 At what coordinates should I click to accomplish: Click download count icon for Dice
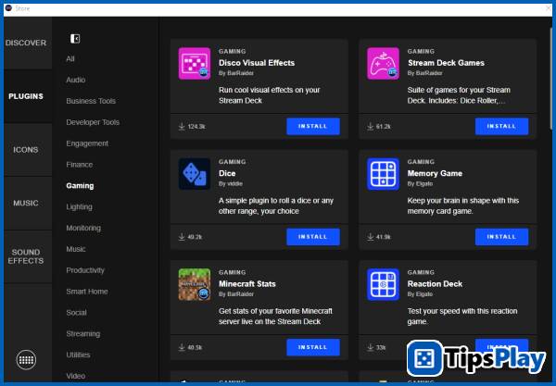182,237
